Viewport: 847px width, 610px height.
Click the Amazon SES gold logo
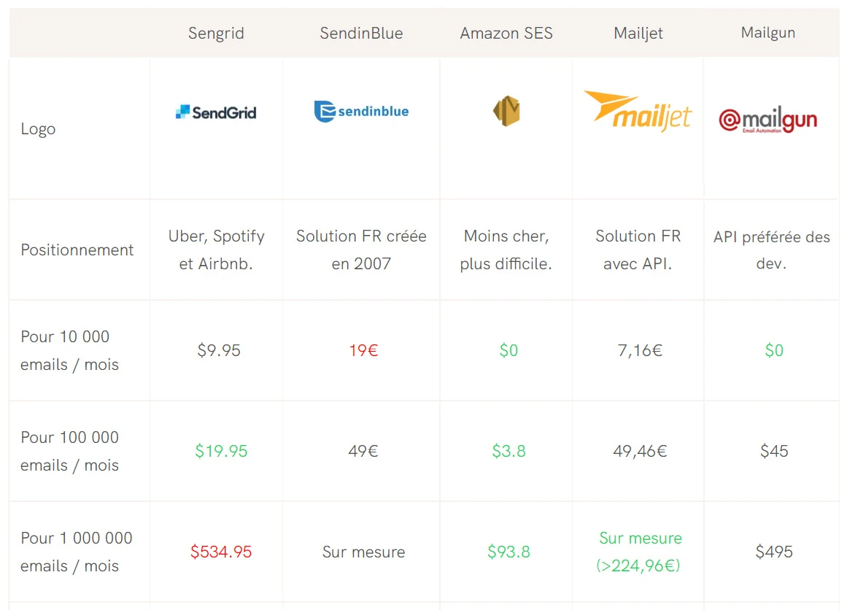click(506, 111)
